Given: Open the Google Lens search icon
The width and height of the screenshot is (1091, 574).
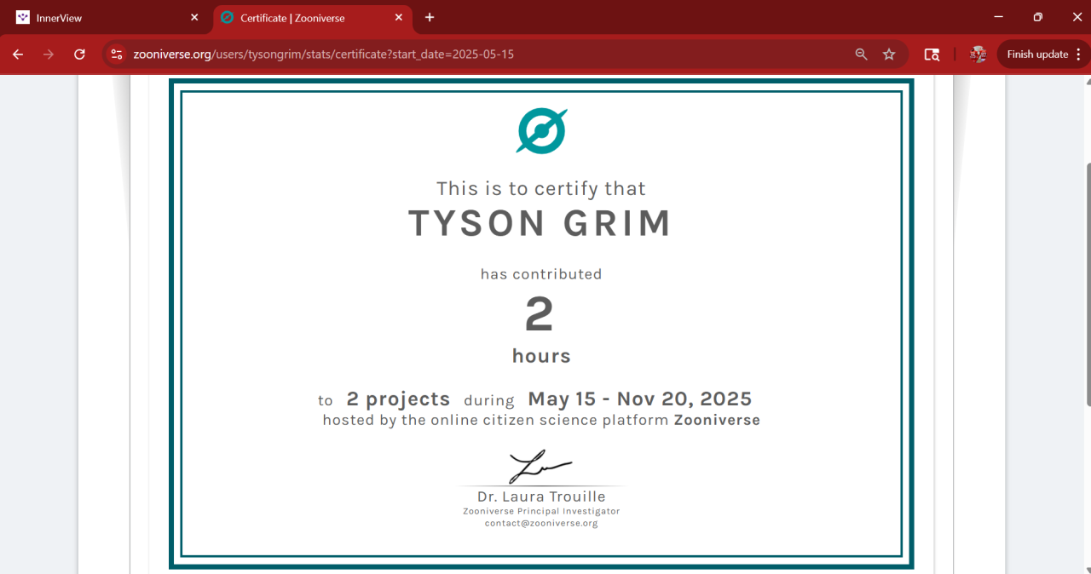Looking at the screenshot, I should (x=932, y=55).
